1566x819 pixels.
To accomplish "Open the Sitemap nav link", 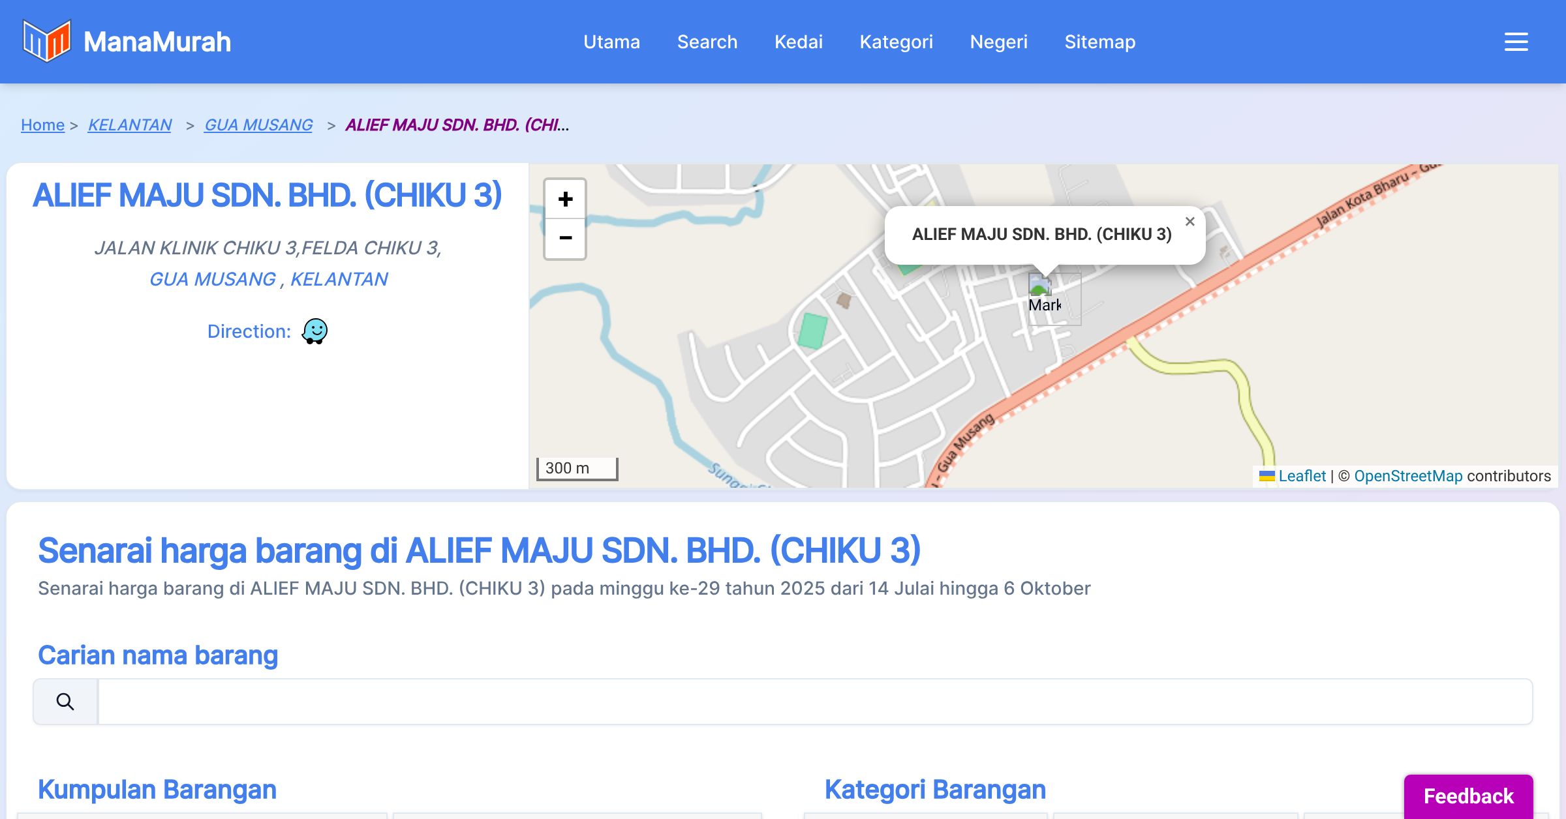I will pos(1099,42).
